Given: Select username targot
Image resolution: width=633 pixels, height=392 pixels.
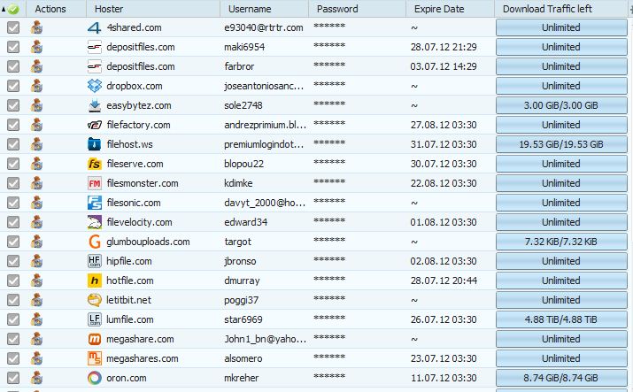Looking at the screenshot, I should tap(238, 242).
